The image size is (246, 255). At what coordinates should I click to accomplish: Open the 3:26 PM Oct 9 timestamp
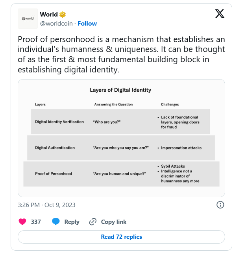[x=46, y=205]
